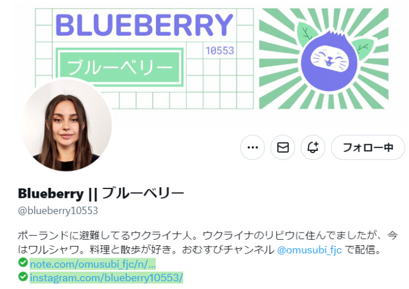Image resolution: width=409 pixels, height=289 pixels.
Task: Click the @blueberry10553 handle text
Action: click(x=58, y=210)
